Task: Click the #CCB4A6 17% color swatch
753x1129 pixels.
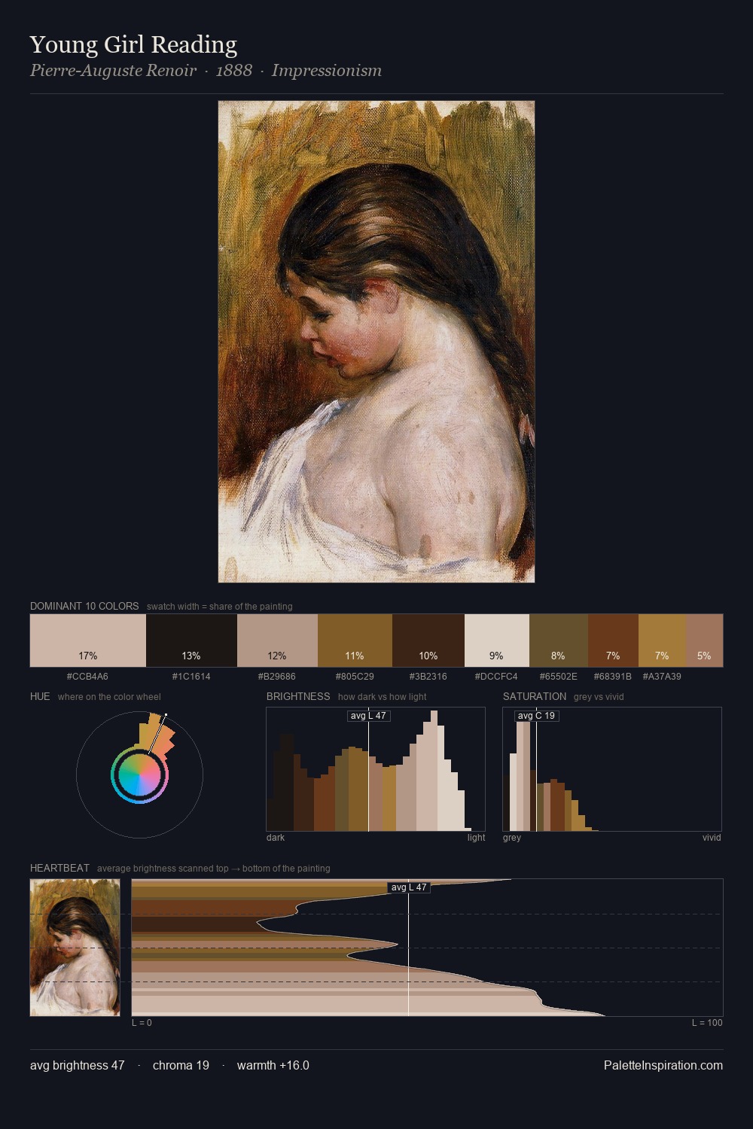Action: pyautogui.click(x=88, y=641)
